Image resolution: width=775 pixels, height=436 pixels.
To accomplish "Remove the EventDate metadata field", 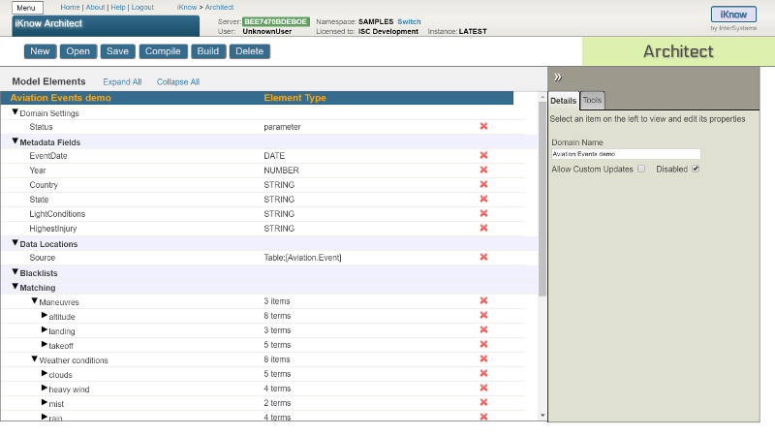I will click(483, 156).
